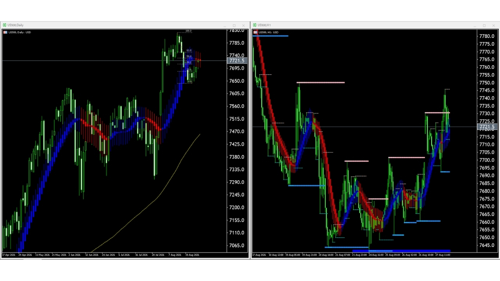Click the one-click trading icon on the H1 chart
The height and width of the screenshot is (281, 500).
255,32
